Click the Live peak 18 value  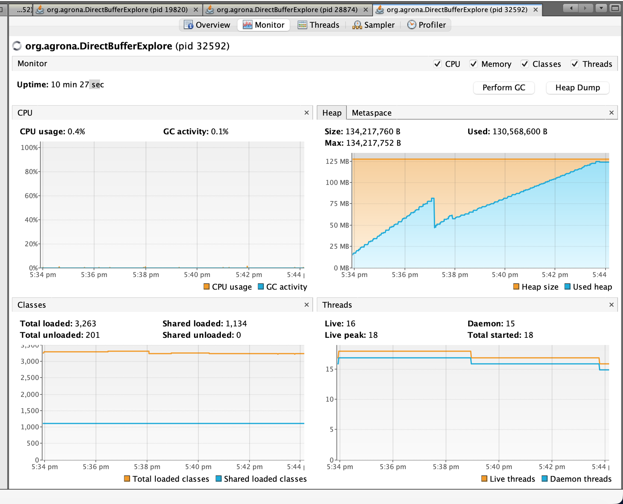point(373,335)
